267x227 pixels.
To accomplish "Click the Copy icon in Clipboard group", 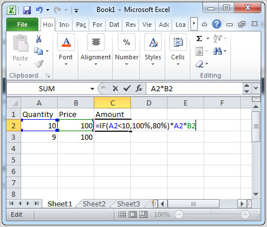I will 38,51.
